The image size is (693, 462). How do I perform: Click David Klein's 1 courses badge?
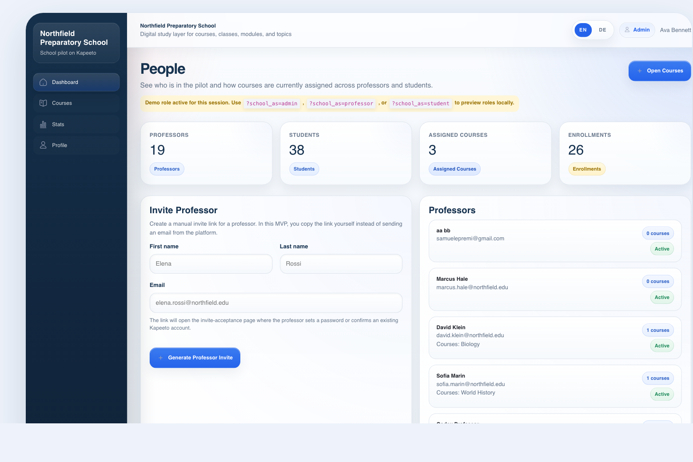pyautogui.click(x=657, y=330)
